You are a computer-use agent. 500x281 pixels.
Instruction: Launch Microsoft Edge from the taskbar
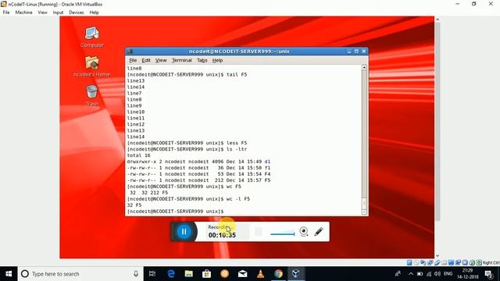(x=171, y=274)
